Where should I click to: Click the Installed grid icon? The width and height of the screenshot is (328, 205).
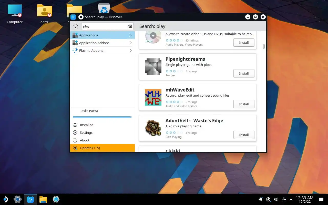[x=75, y=125]
